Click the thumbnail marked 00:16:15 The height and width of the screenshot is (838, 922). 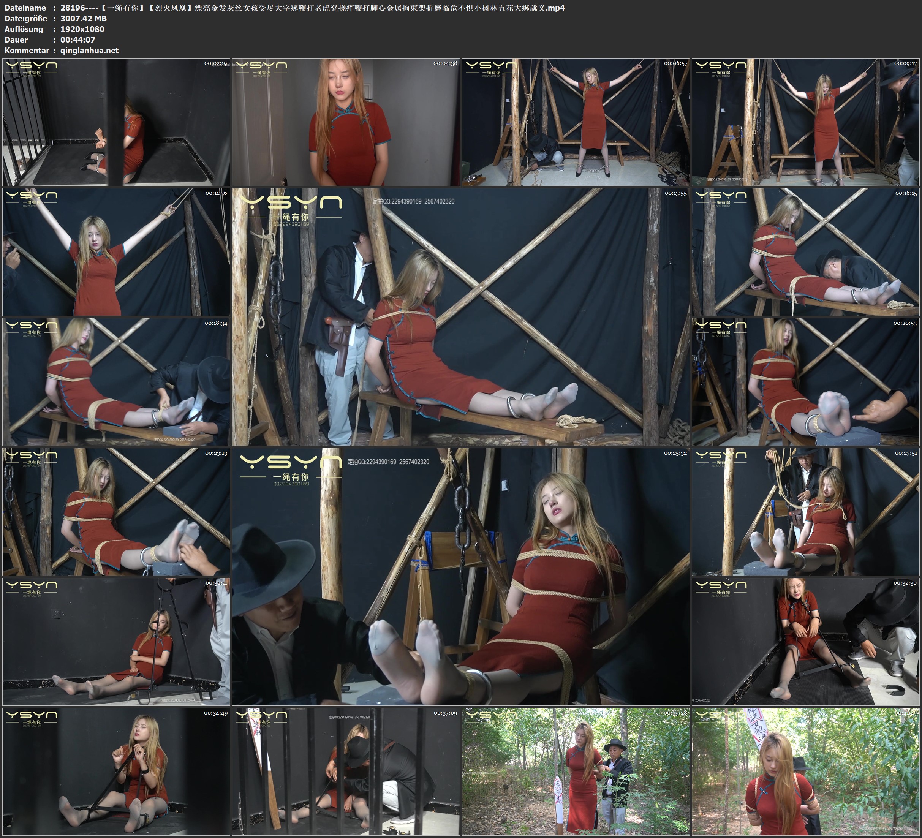805,251
